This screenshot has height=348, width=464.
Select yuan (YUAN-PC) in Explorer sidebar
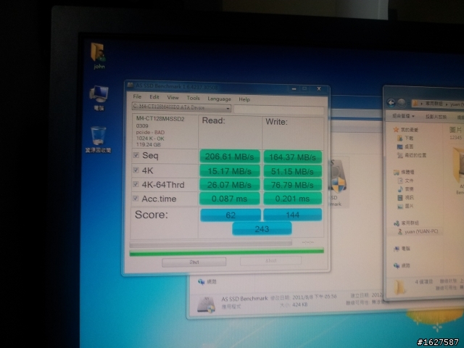tap(418, 232)
